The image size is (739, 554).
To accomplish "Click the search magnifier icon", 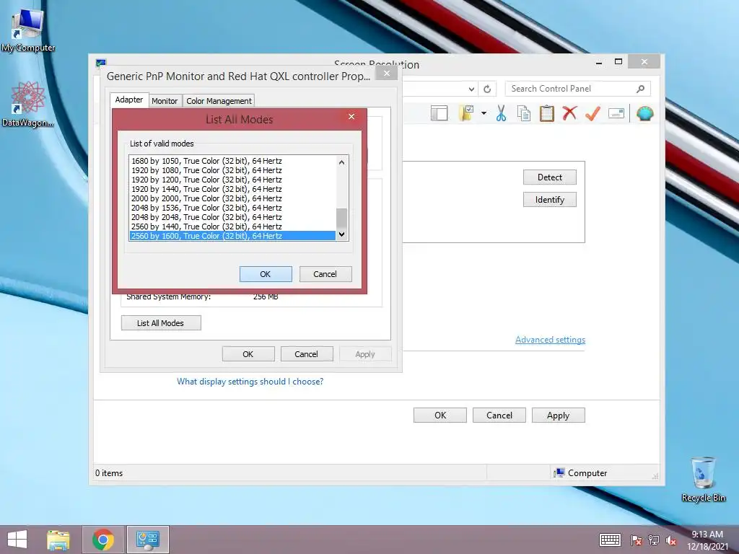I will (640, 89).
